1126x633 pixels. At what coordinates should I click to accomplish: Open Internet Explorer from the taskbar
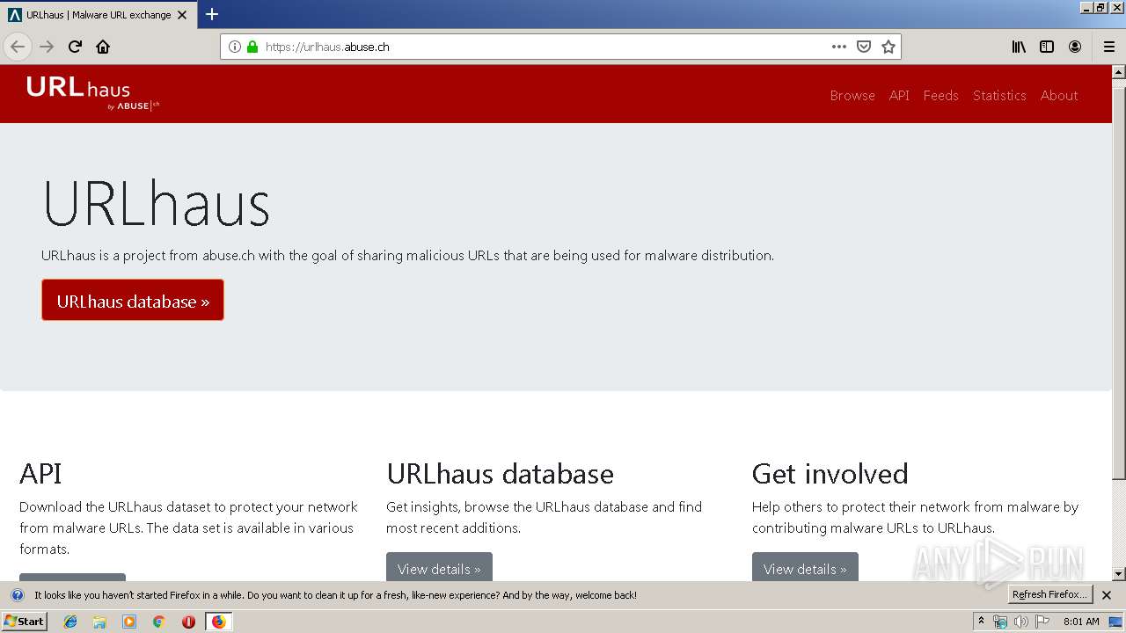coord(70,622)
